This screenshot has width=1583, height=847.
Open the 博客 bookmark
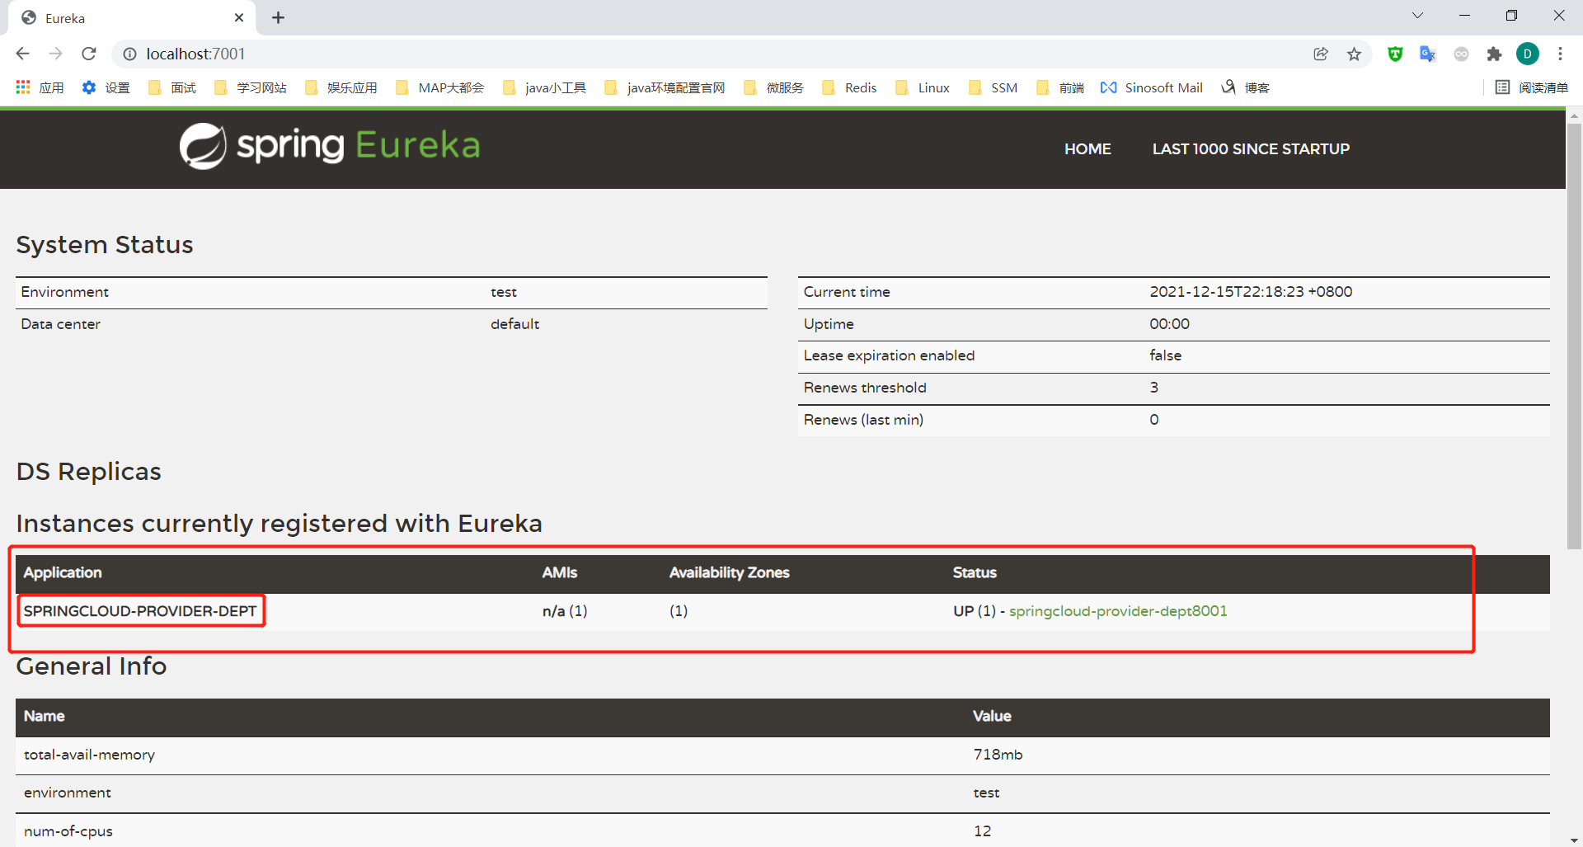point(1245,87)
